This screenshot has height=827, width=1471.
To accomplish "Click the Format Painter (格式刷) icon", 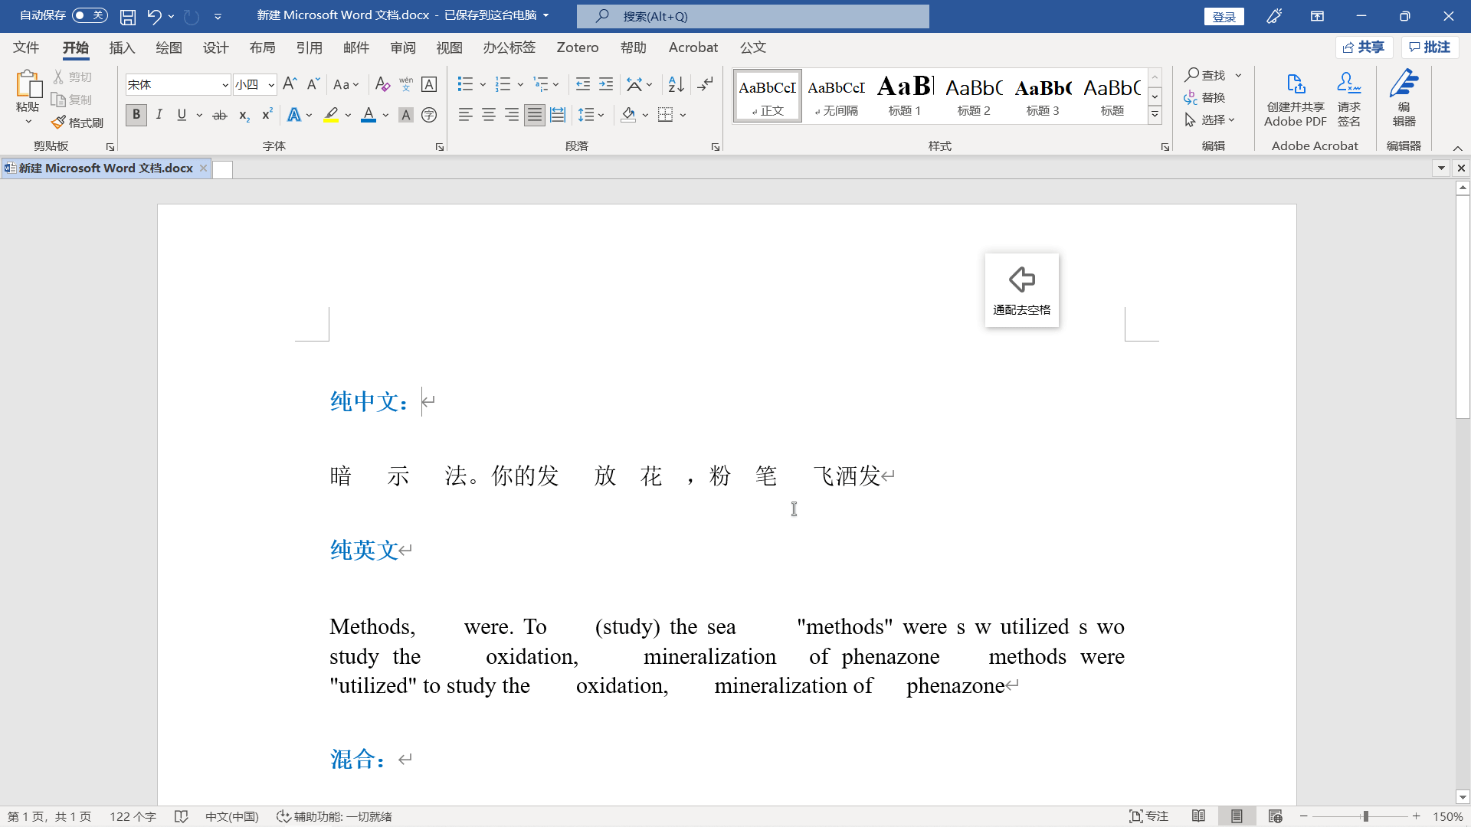I will click(x=77, y=123).
